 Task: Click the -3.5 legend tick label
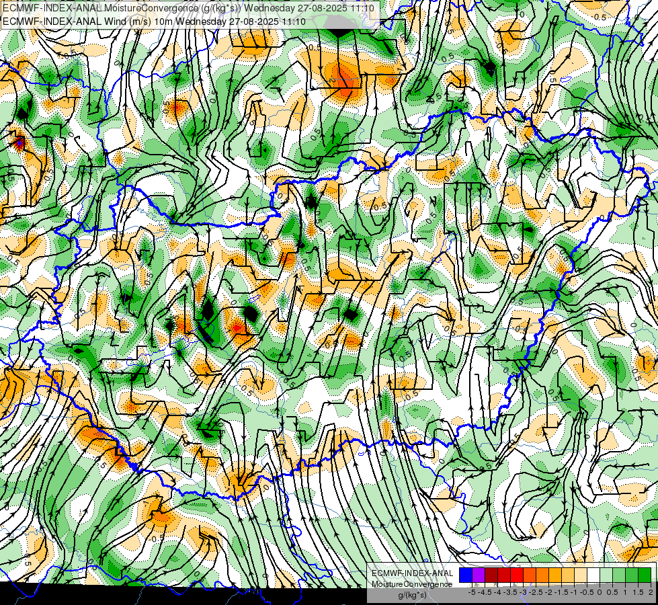[510, 592]
